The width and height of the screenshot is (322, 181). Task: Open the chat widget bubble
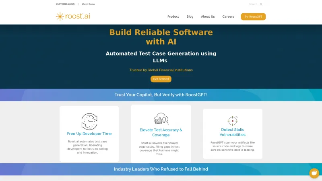pyautogui.click(x=314, y=173)
